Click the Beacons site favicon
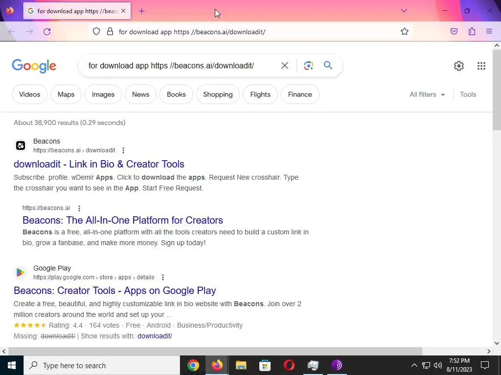Screen dimensions: 501x375 click(x=21, y=146)
